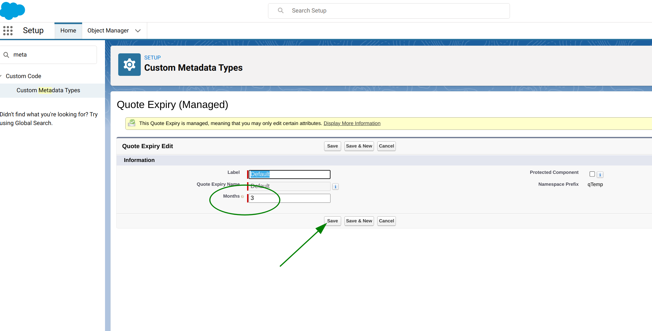
Task: Click the SETUP breadcrumb link
Action: [x=152, y=58]
